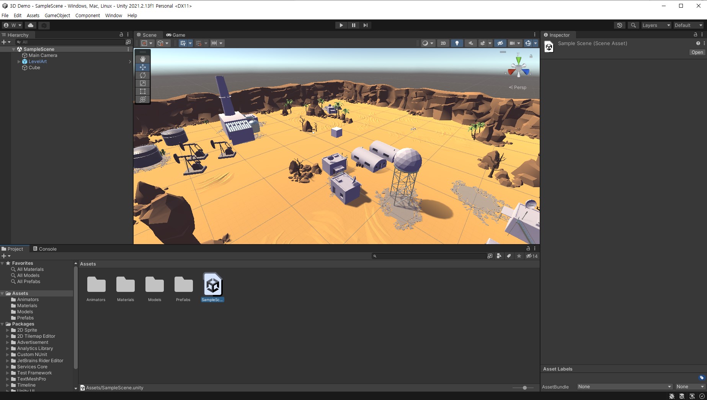Search by Label in Project
707x400 pixels.
click(x=509, y=256)
